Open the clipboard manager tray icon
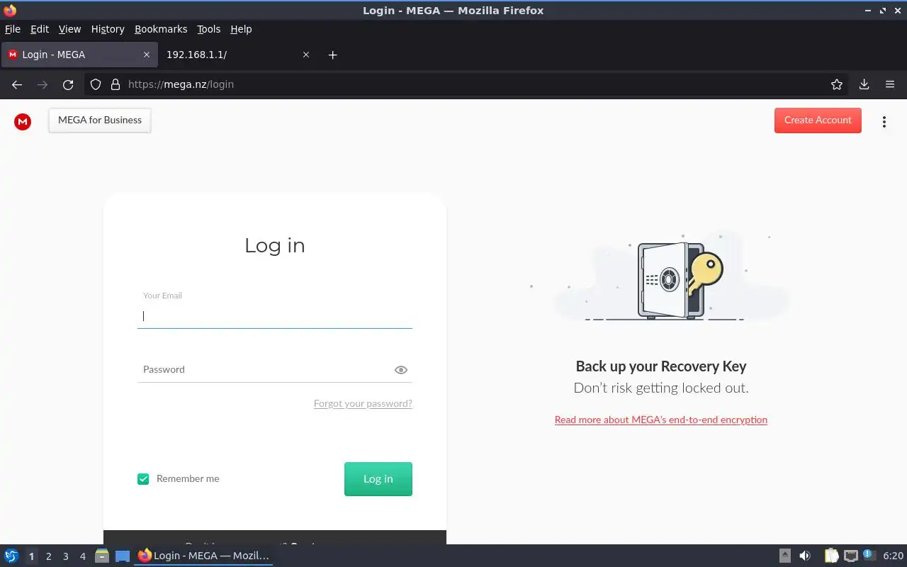 831,556
